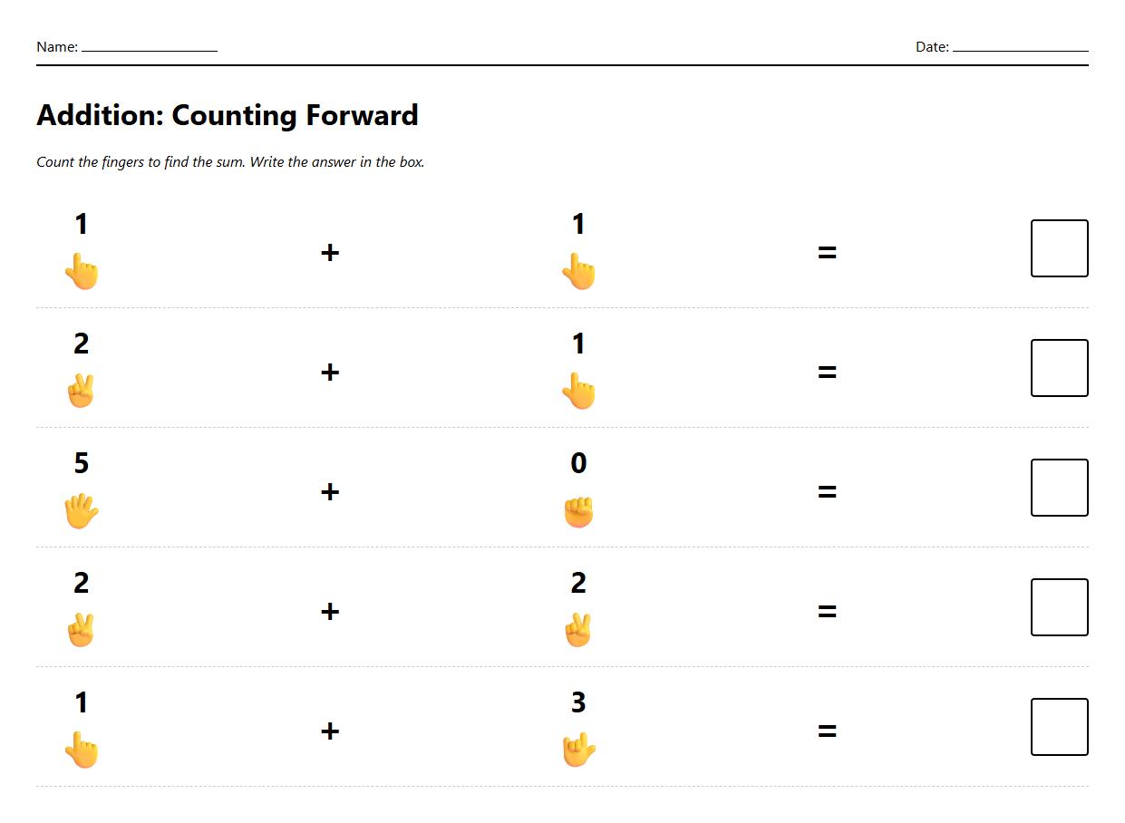This screenshot has width=1125, height=823.
Task: Click the peace-sign hand in 2 + 1 problem
Action: (81, 392)
